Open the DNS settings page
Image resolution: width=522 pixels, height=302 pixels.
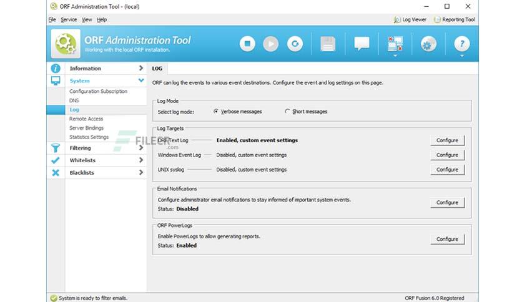pyautogui.click(x=74, y=100)
